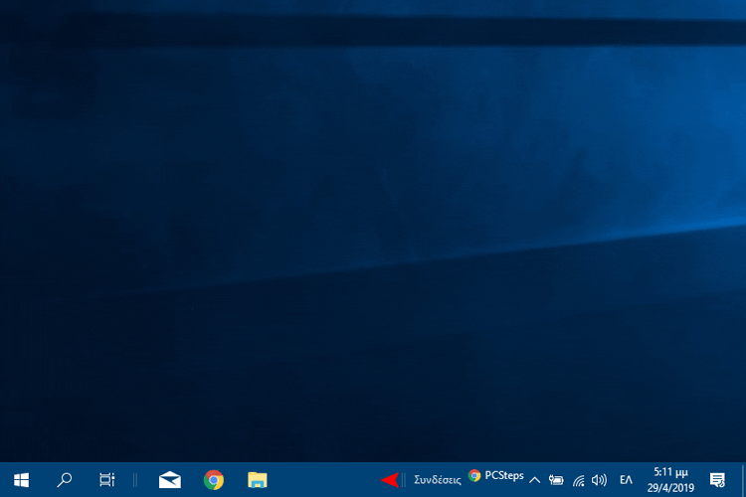
Task: Click the Show desktop sliver
Action: pos(743,480)
